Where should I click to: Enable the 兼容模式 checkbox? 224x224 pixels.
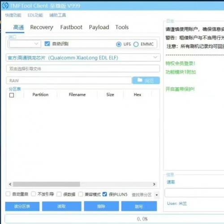[x=81, y=194]
